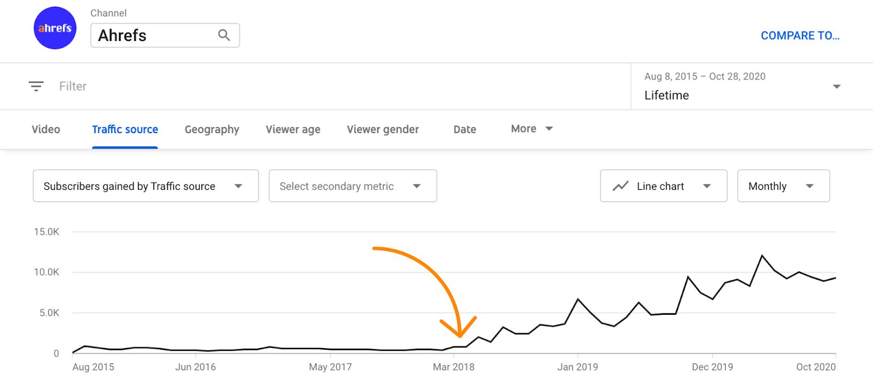Open the Subscribers gained by Traffic source dropdown

click(145, 185)
